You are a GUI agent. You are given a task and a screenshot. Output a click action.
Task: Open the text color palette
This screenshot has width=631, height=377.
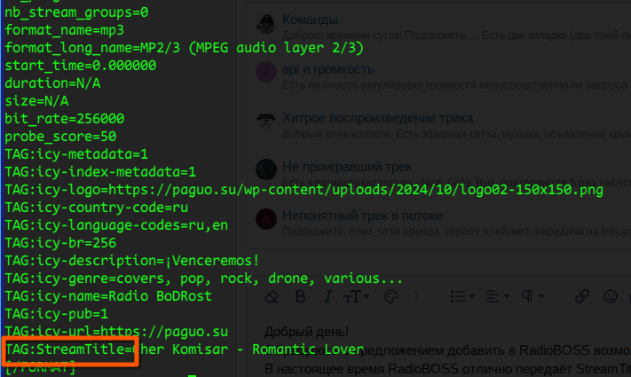[390, 295]
